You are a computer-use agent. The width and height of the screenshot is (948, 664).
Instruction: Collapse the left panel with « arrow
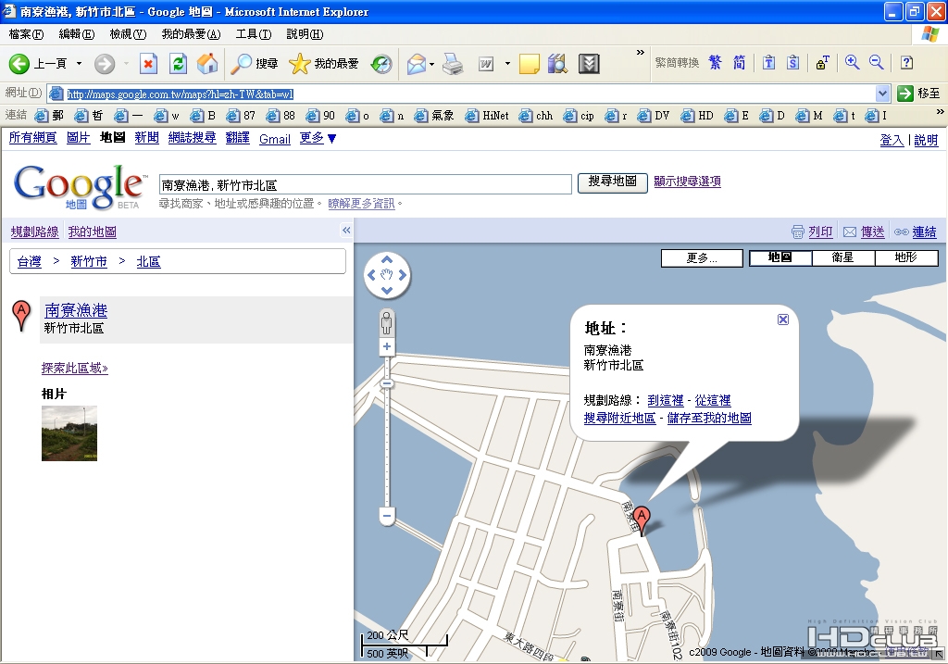[x=346, y=230]
